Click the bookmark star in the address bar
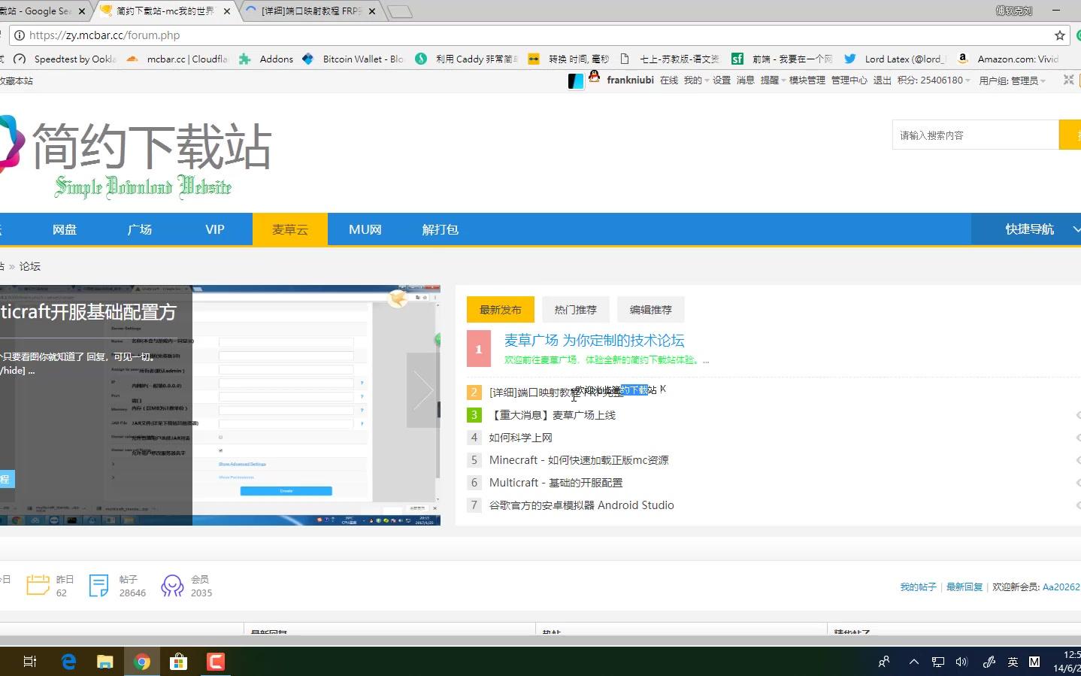1081x676 pixels. (1060, 35)
